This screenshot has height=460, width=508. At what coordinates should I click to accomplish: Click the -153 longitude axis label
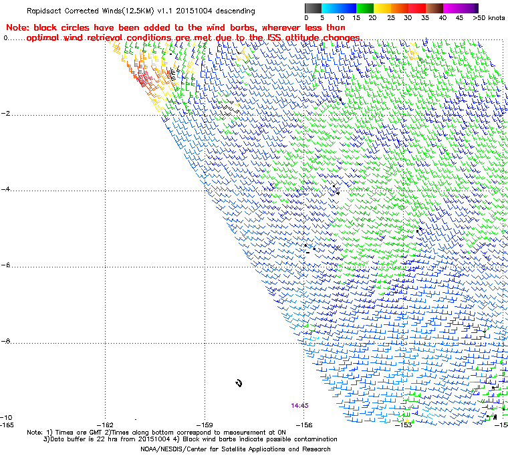tap(403, 425)
